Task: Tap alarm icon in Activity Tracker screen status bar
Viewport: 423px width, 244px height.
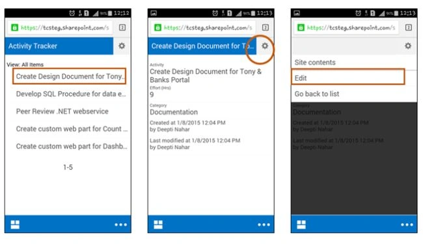Action: (72, 13)
